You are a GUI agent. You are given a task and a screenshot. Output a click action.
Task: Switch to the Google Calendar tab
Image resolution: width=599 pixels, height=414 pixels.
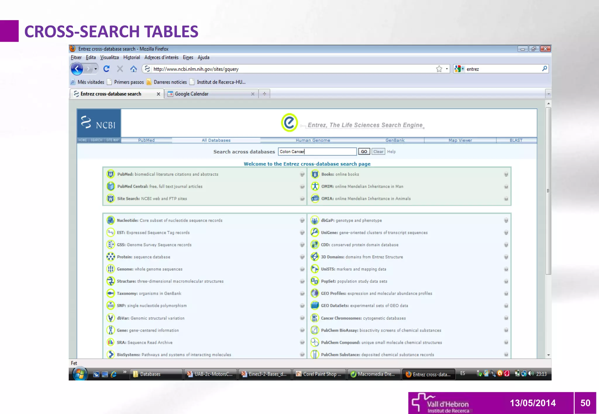click(211, 94)
